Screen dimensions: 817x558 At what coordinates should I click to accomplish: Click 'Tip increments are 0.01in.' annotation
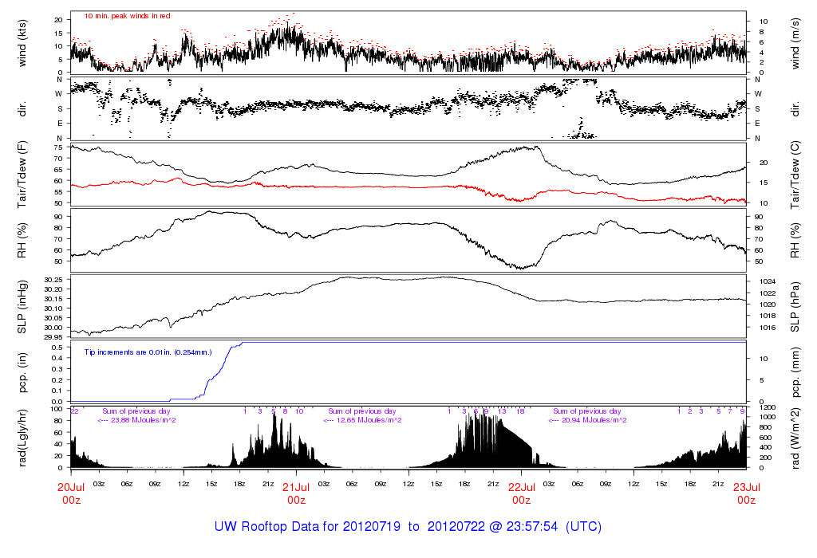(x=128, y=352)
